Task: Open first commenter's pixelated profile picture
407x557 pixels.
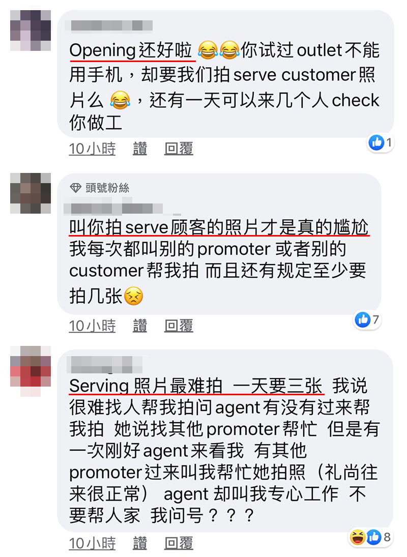Action: 31,31
